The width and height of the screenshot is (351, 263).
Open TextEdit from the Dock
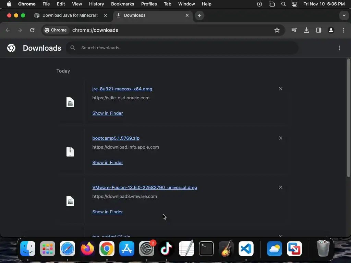point(186,249)
